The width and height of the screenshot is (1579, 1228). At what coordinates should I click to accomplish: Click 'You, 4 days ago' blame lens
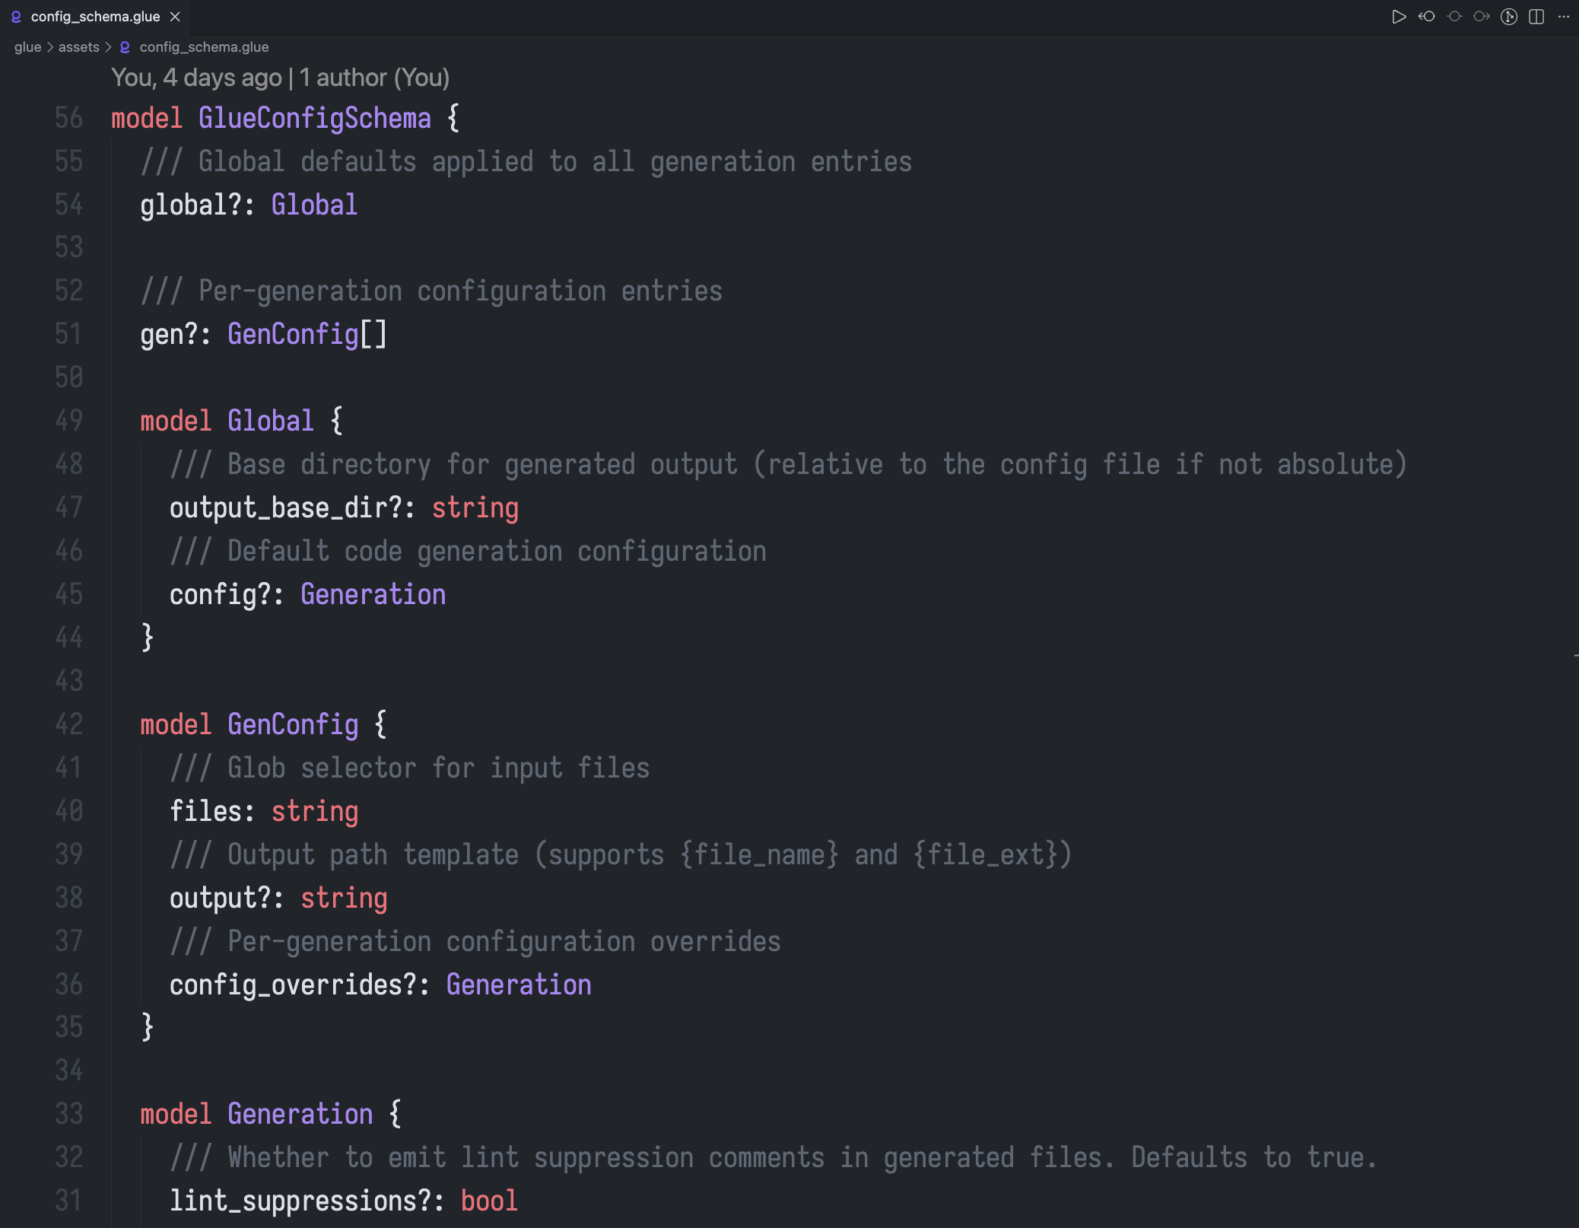coord(196,78)
